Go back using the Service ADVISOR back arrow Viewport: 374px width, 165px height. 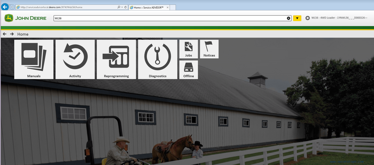tap(5, 34)
